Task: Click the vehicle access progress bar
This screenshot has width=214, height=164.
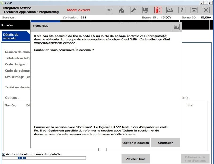Action: [44, 158]
